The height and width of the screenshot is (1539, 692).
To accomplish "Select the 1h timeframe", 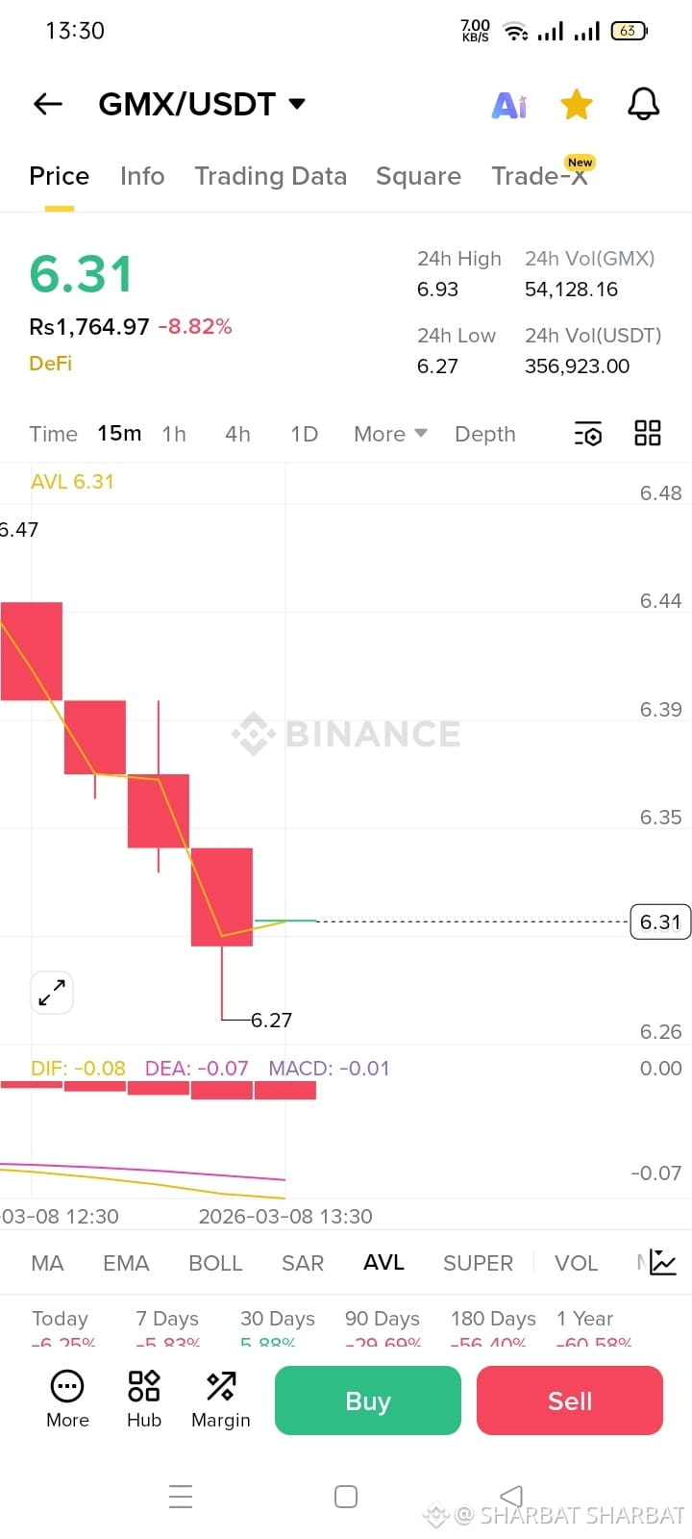I will 174,434.
